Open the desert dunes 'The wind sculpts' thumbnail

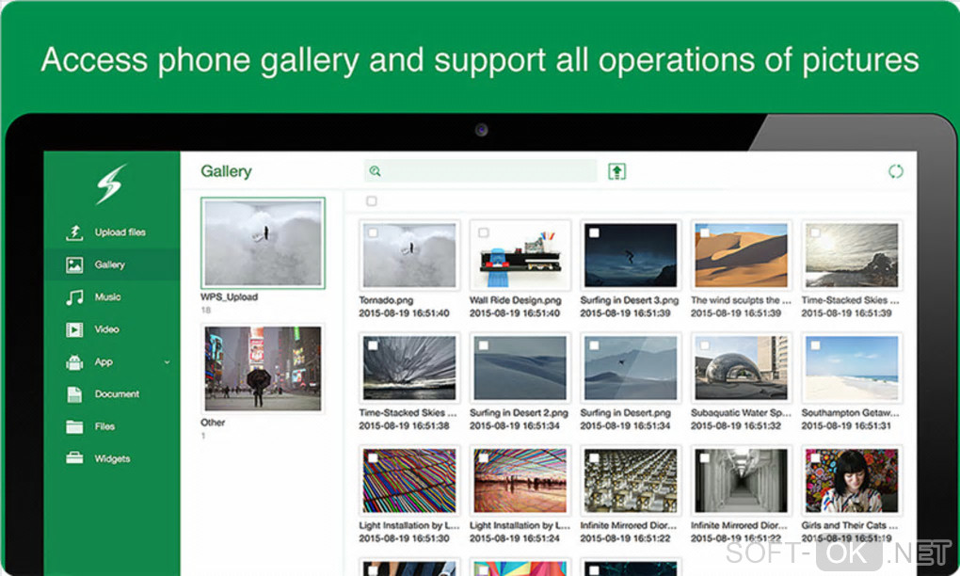pyautogui.click(x=742, y=255)
